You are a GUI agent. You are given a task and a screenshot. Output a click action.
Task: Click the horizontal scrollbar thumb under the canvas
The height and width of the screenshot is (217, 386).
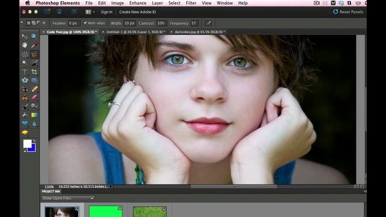(x=233, y=186)
